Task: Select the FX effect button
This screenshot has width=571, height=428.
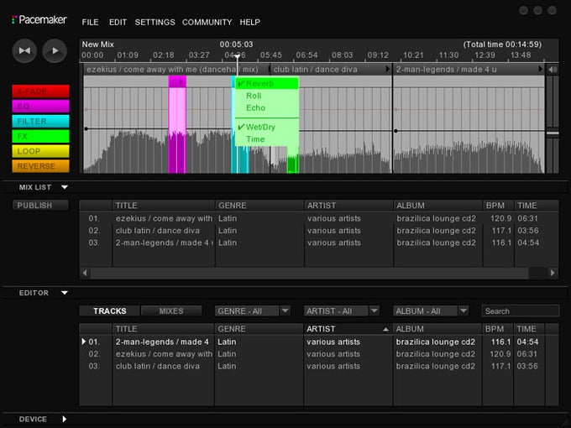Action: click(x=40, y=136)
